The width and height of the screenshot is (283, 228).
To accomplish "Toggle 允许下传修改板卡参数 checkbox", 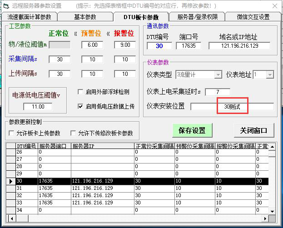I will pos(73,133).
